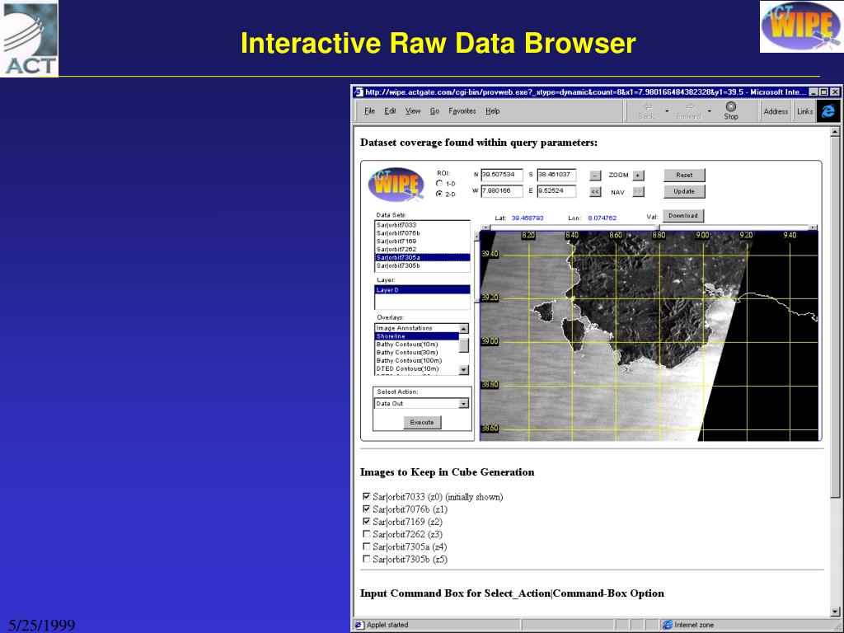844x633 pixels.
Task: Click the Update button
Action: tap(684, 191)
